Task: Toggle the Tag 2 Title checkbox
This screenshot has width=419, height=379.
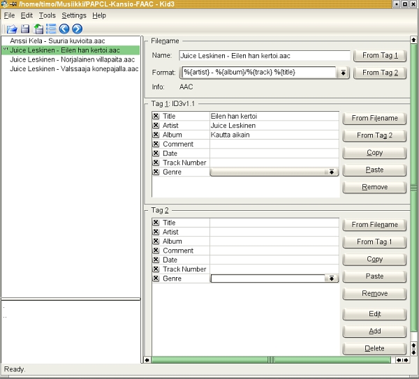Action: [156, 223]
